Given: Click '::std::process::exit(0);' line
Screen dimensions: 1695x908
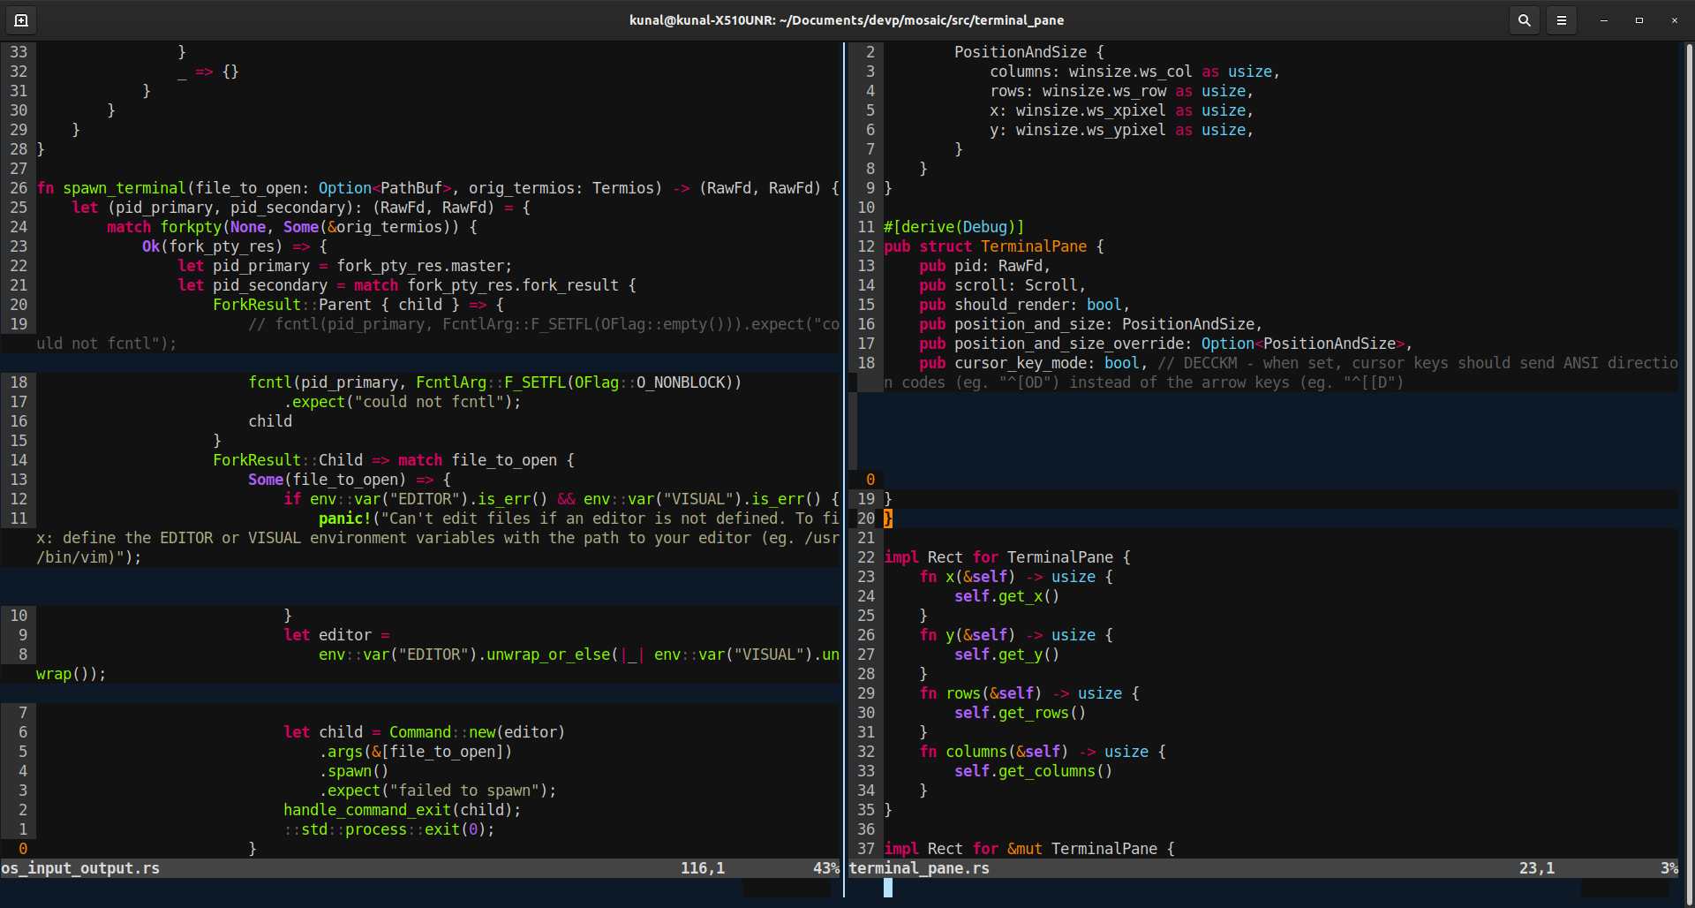Looking at the screenshot, I should coord(389,829).
